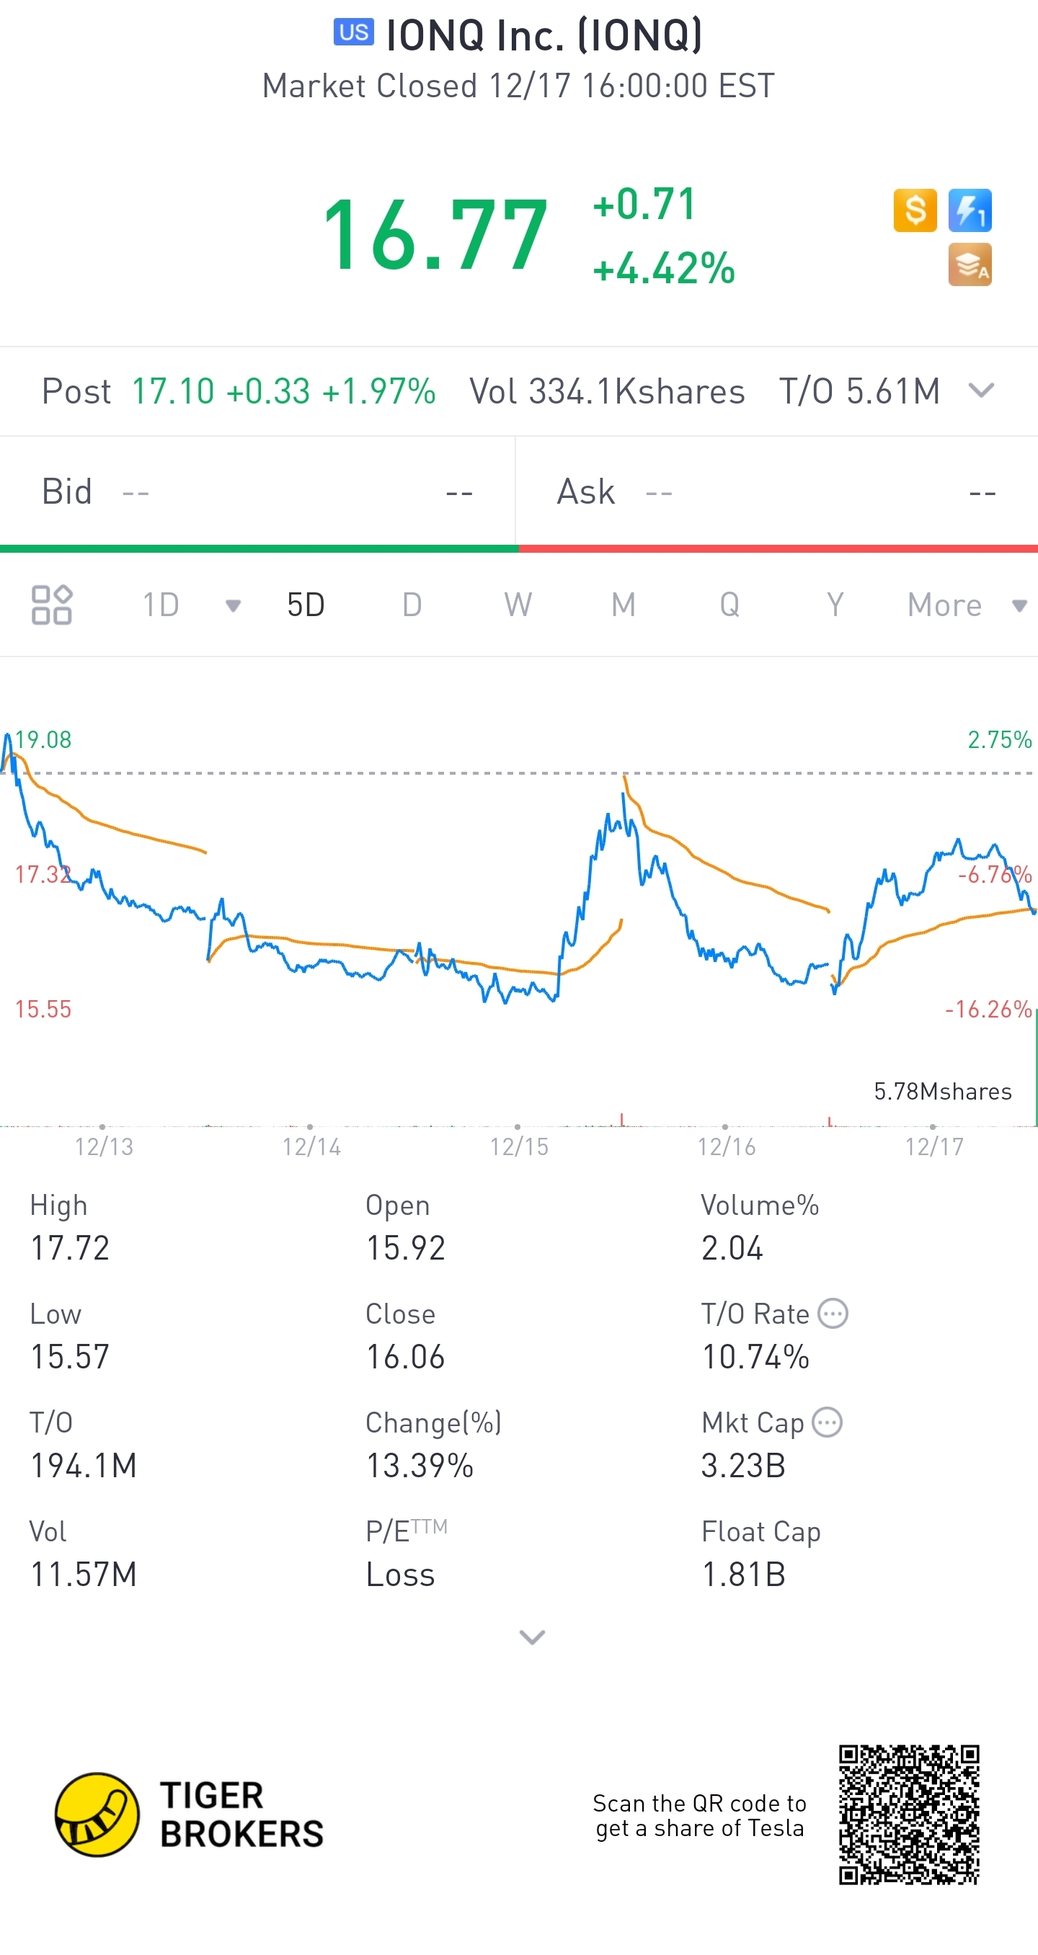
Task: Tap the 12/15 date marker on chart
Action: click(518, 1145)
